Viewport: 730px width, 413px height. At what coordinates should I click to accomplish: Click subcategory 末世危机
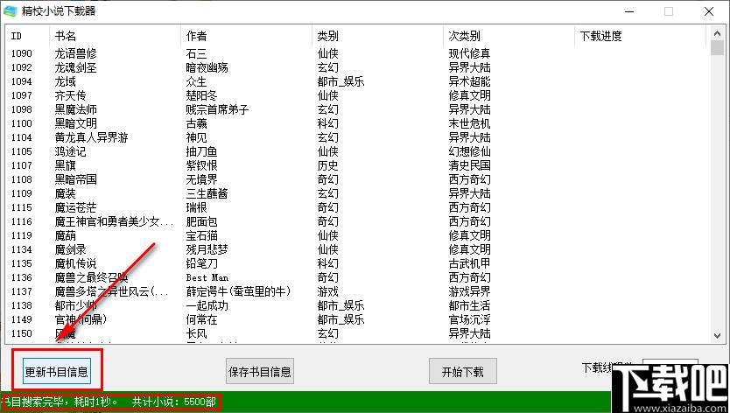point(469,123)
